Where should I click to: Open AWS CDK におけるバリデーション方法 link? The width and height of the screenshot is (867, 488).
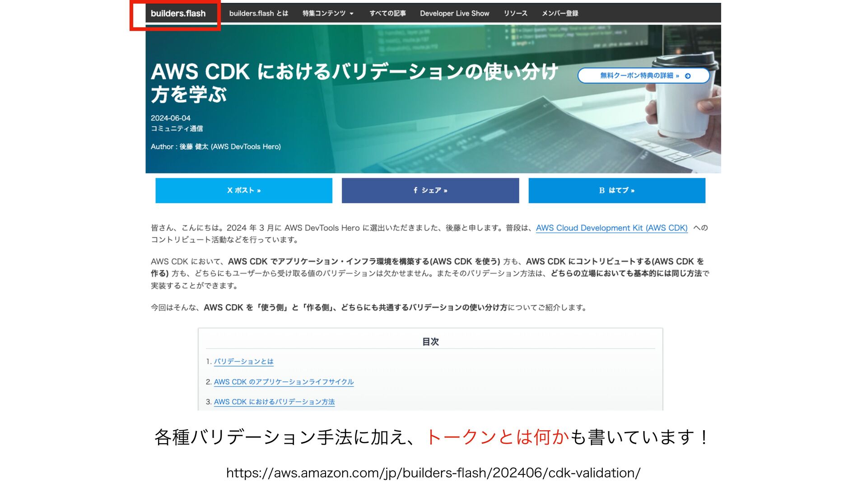click(x=274, y=402)
